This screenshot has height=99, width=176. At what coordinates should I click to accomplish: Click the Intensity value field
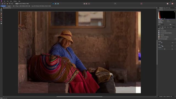(172, 43)
